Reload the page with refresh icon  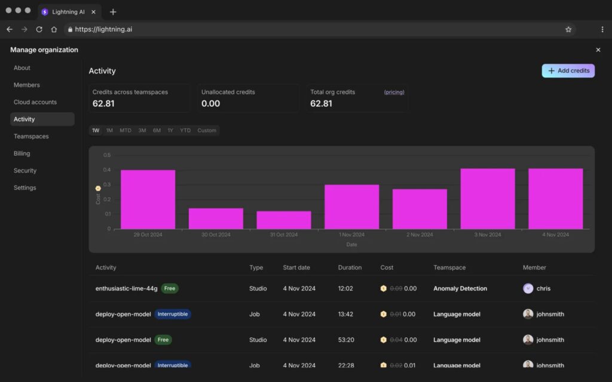tap(39, 29)
